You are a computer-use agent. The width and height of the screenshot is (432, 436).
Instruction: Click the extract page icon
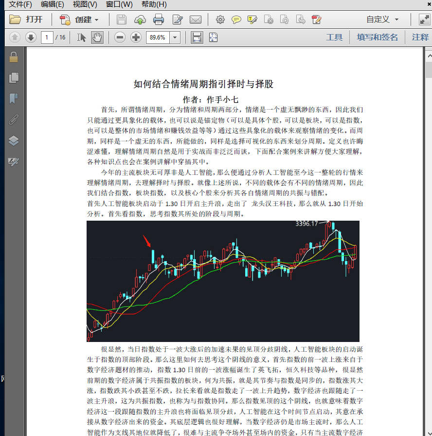[x=300, y=20]
